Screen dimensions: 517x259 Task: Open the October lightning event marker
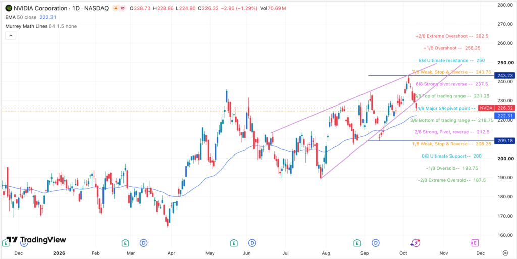[x=416, y=243]
